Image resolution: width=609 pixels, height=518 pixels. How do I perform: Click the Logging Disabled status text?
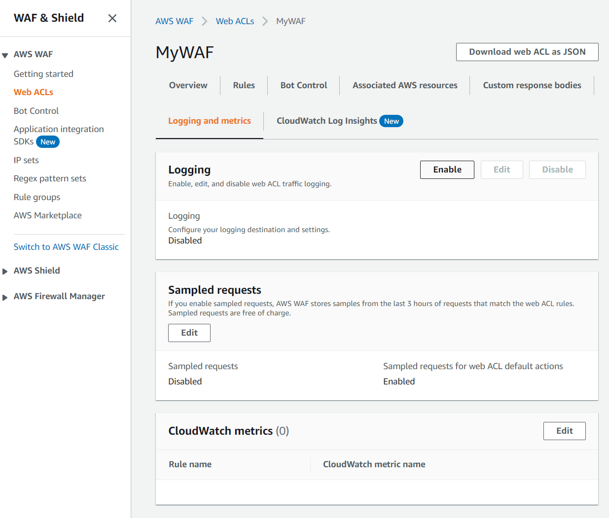coord(185,241)
